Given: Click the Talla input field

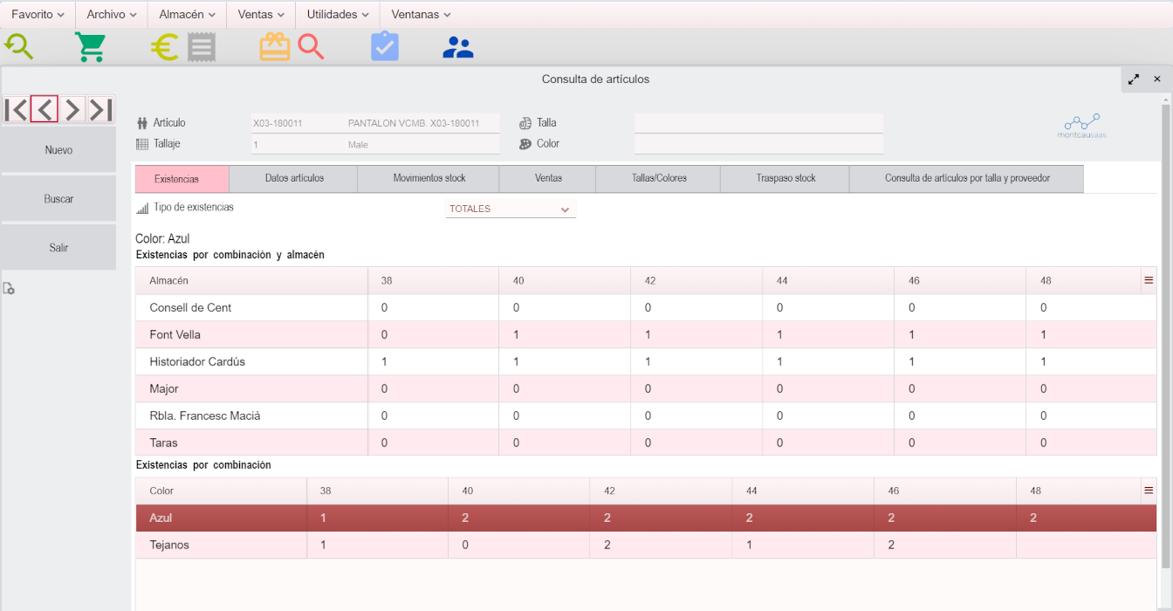Looking at the screenshot, I should [x=758, y=123].
